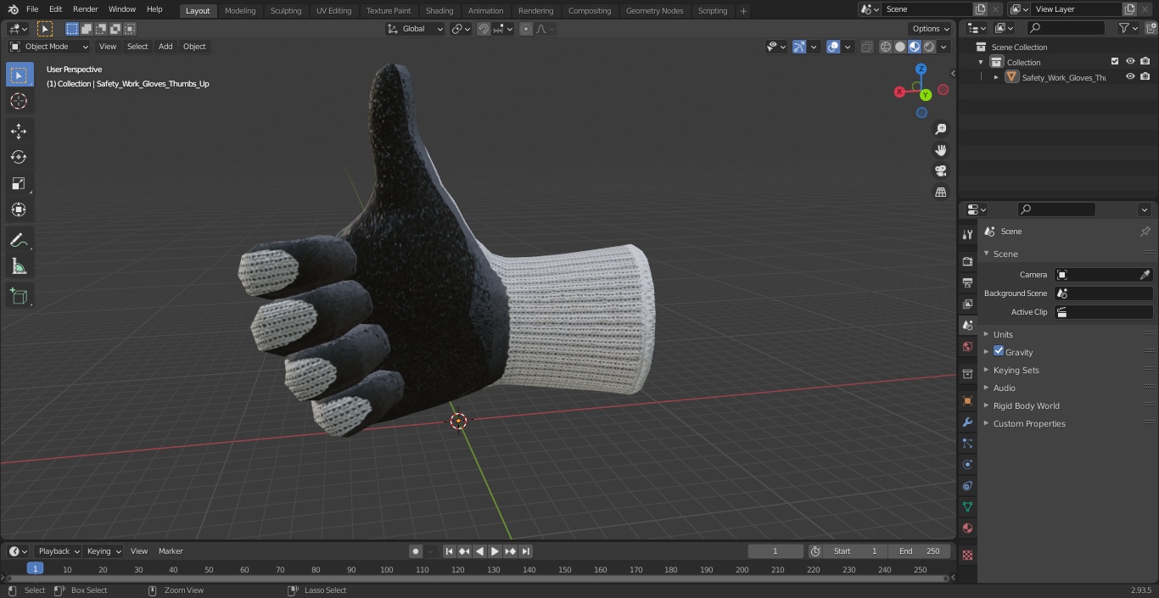Open the Physics properties tab

pos(967,464)
